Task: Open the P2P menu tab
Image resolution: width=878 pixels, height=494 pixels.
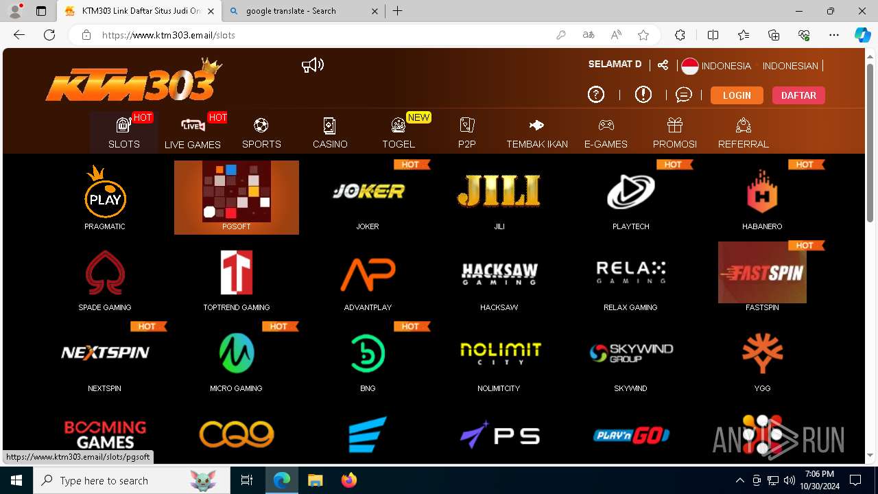Action: tap(467, 132)
